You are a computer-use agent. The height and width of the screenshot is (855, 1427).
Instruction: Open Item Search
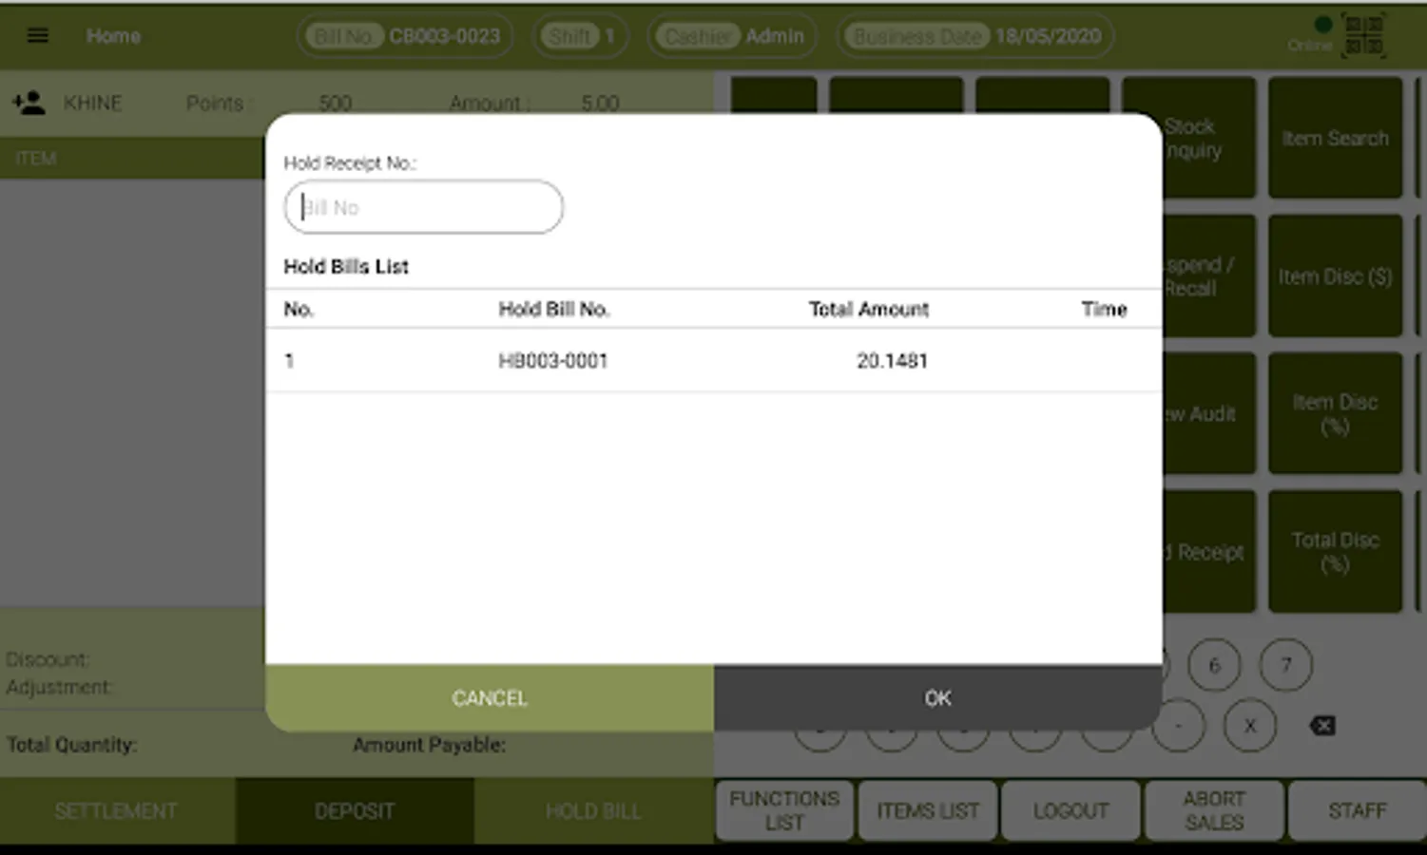click(x=1335, y=138)
